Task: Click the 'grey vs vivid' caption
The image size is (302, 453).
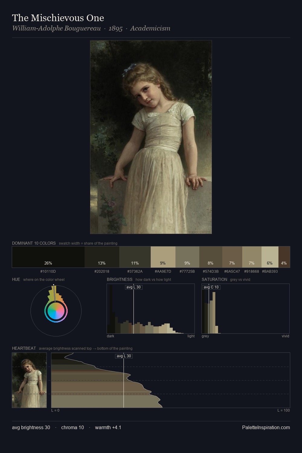Action: (x=240, y=280)
